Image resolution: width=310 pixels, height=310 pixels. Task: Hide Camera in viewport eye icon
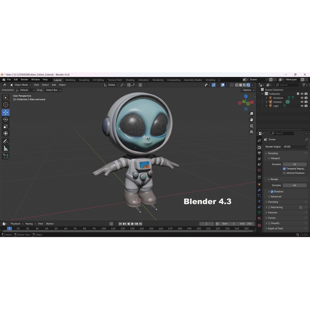click(302, 102)
